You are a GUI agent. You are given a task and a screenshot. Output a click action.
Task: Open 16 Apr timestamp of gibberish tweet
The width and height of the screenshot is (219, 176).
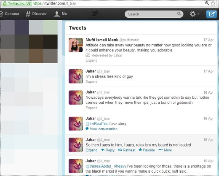tap(208, 92)
